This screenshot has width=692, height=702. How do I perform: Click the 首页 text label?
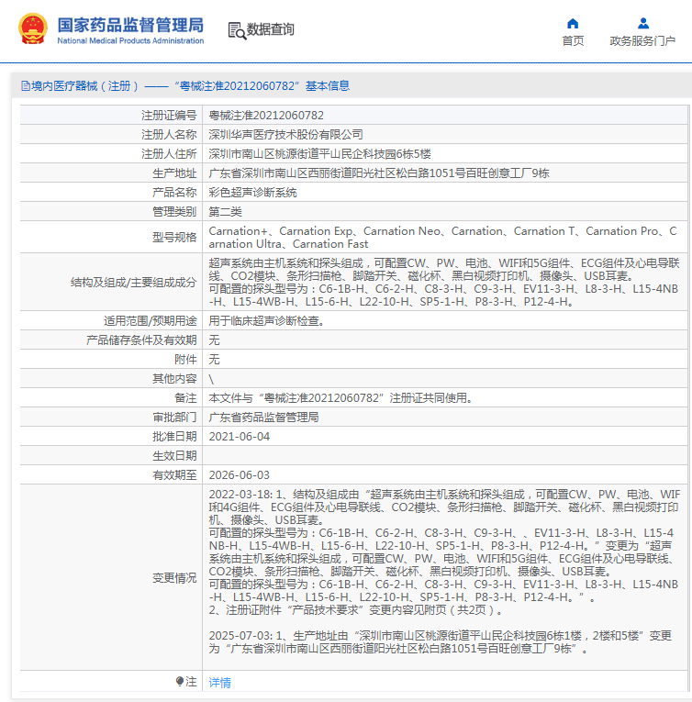tap(573, 40)
